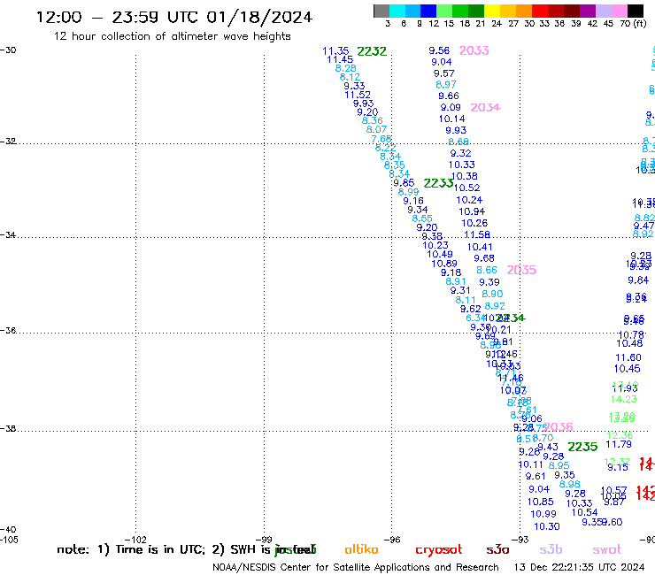
Task: Click the wave height value '11.52'
Action: tap(358, 95)
